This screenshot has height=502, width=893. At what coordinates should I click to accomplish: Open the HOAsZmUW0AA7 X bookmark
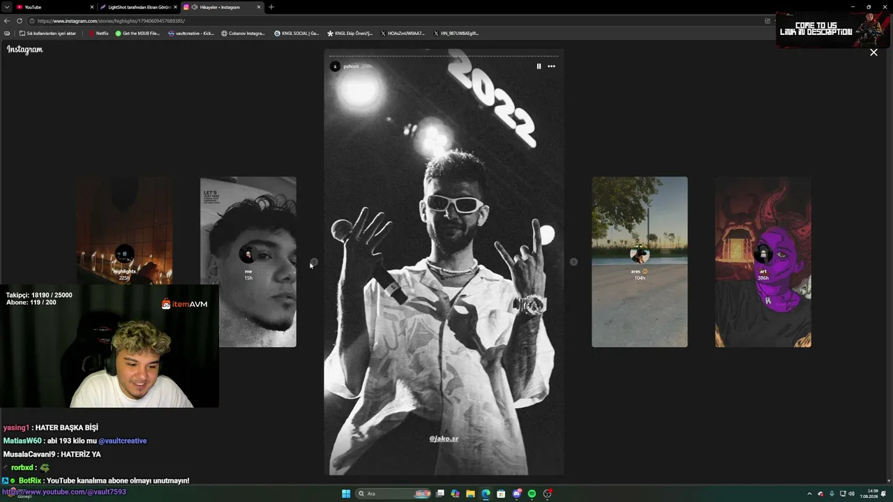tap(403, 33)
